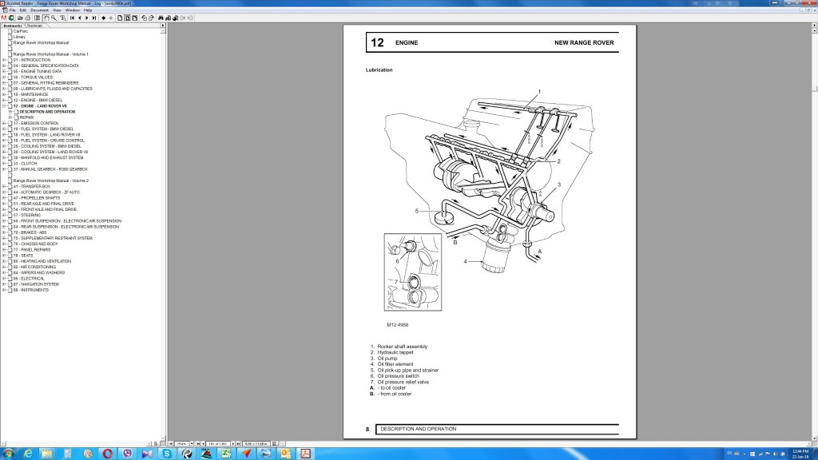The width and height of the screenshot is (818, 460).
Task: Click next page arrow in status bar
Action: [x=233, y=444]
